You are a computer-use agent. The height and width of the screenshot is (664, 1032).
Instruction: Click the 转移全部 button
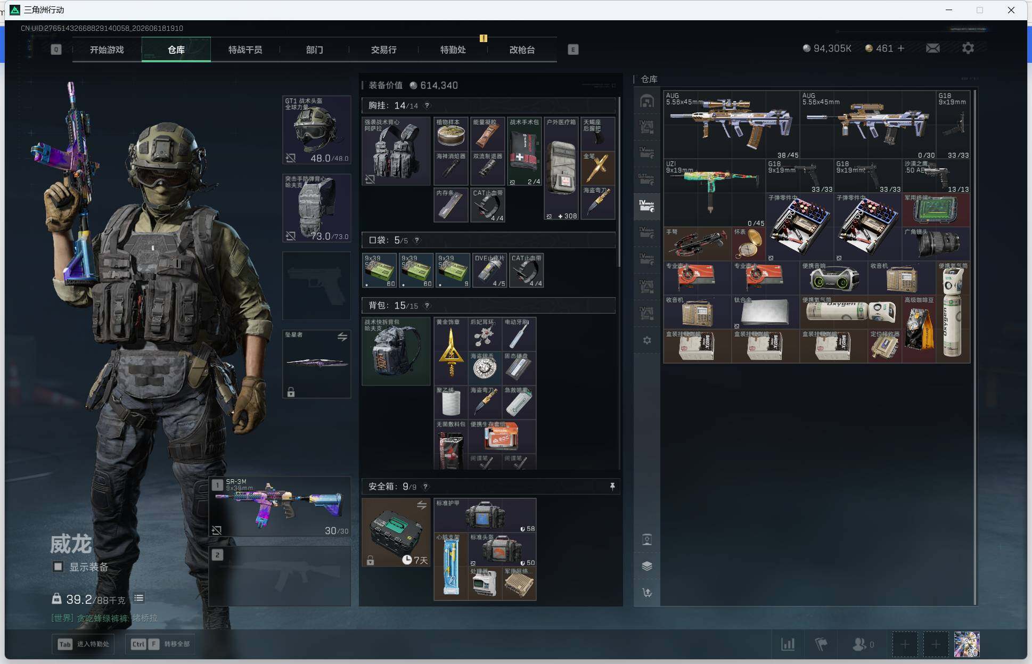[160, 644]
